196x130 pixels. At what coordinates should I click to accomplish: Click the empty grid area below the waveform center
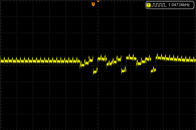pyautogui.click(x=98, y=97)
